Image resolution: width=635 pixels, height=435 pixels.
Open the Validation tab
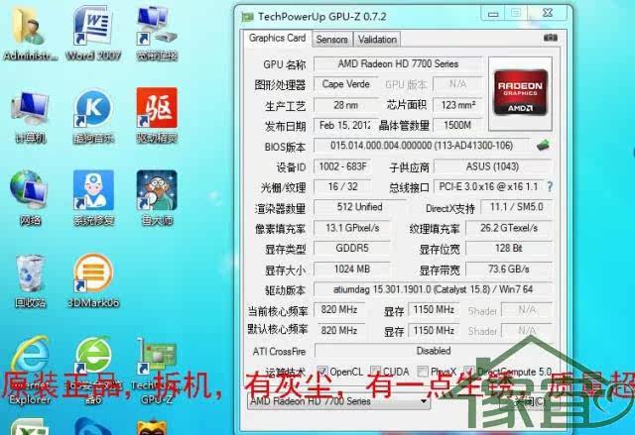(x=377, y=40)
